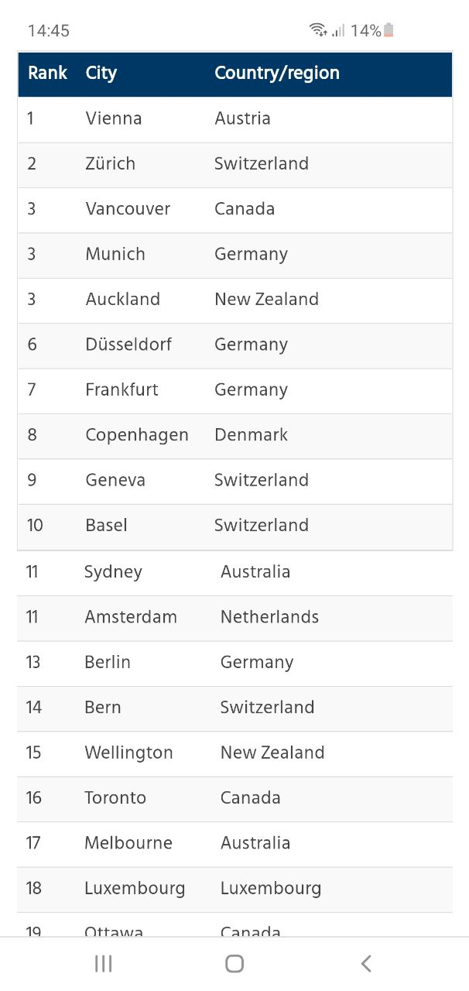Tap the Android back navigation icon
The image size is (469, 991).
366,963
